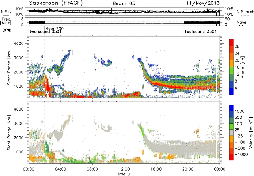Click the '20:00' time tick label
254x176 pixels.
point(188,169)
